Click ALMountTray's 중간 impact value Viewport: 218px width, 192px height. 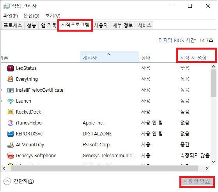click(185, 145)
